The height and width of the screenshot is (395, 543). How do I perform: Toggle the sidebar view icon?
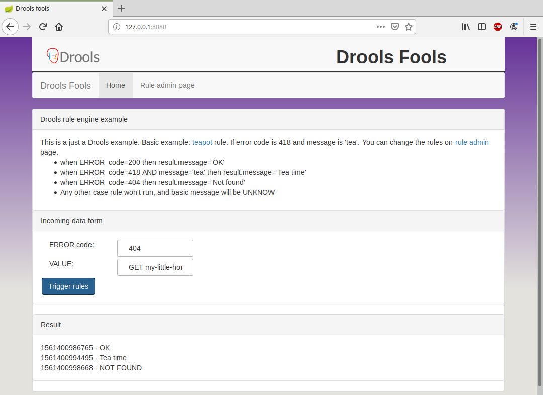tap(481, 27)
